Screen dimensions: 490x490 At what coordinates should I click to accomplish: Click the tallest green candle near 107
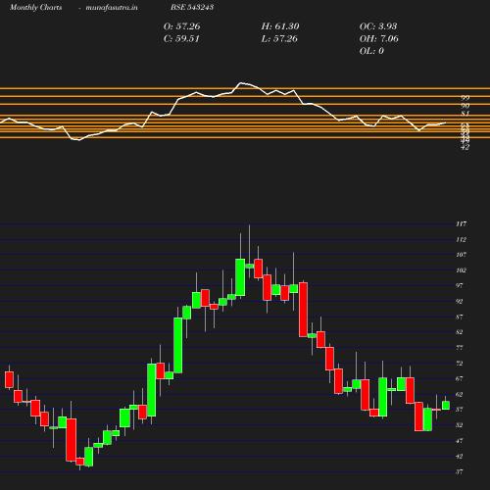[x=240, y=277]
